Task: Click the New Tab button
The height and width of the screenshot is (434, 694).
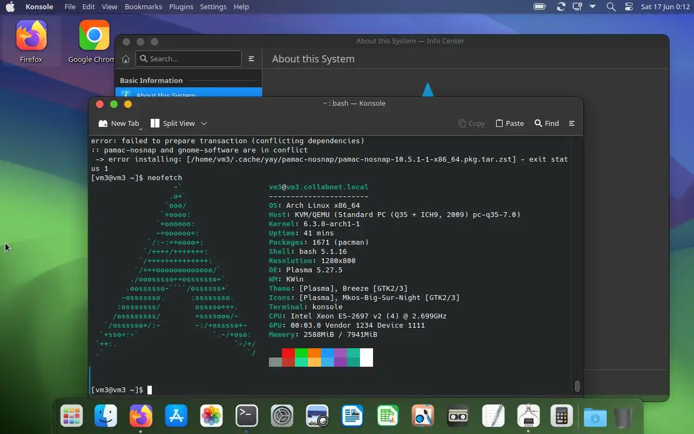Action: click(119, 123)
